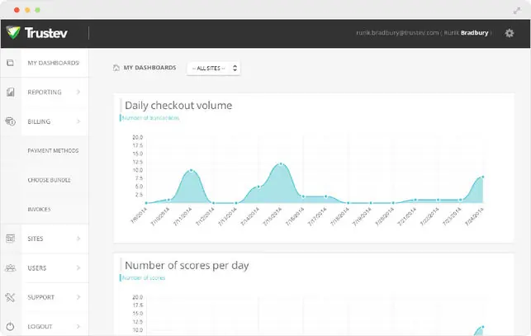531x336 pixels.
Task: Click the 7/16/2014 data point
Action: [x=303, y=196]
